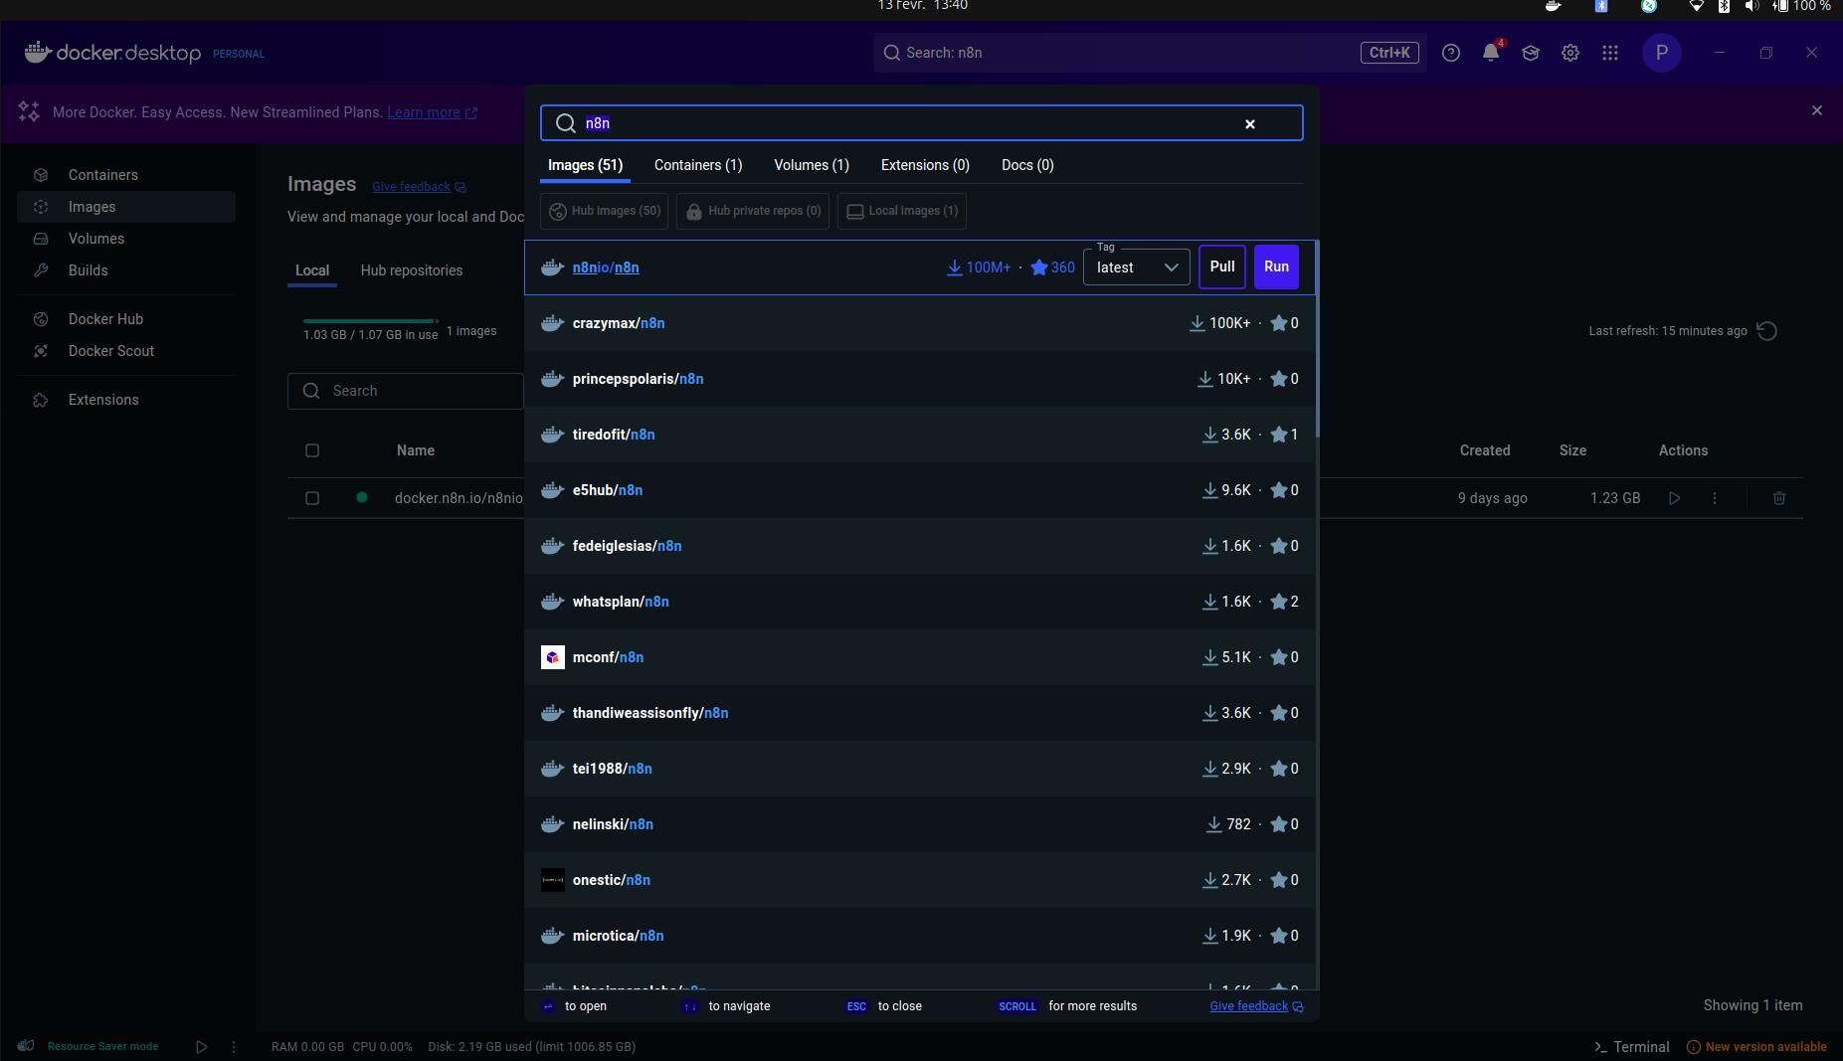Click the search results scrollbar
Viewport: 1843px width, 1061px height.
point(1317,338)
